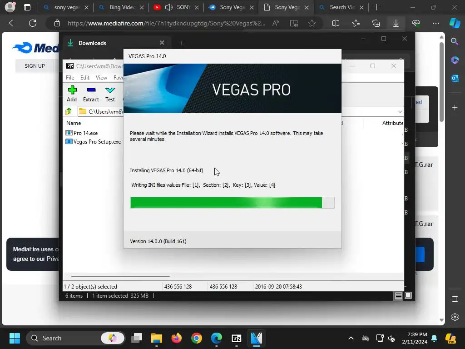Open Edge split screen button
Viewport: 465px width, 349px height.
pos(336,23)
